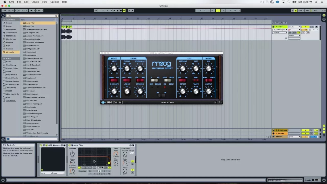Open the Cutoff automation control chooser
The height and width of the screenshot is (184, 327).
point(280,32)
